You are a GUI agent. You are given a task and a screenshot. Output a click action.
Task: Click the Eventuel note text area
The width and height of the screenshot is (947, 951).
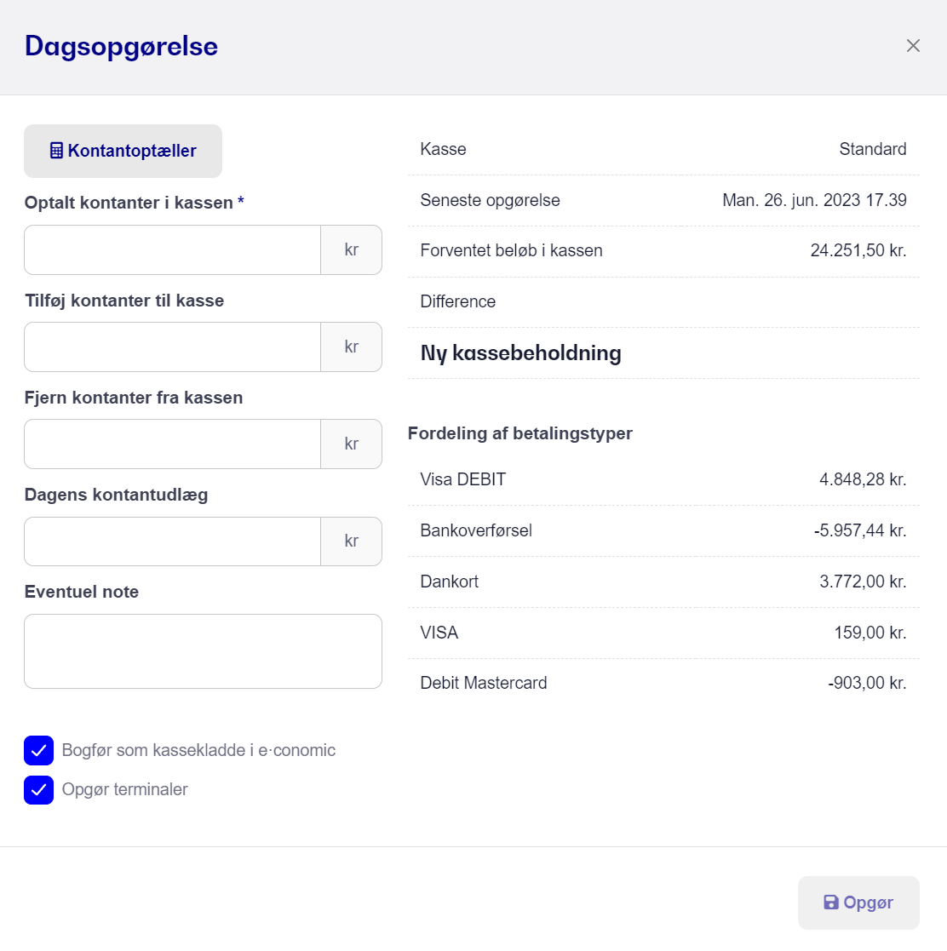pos(203,651)
